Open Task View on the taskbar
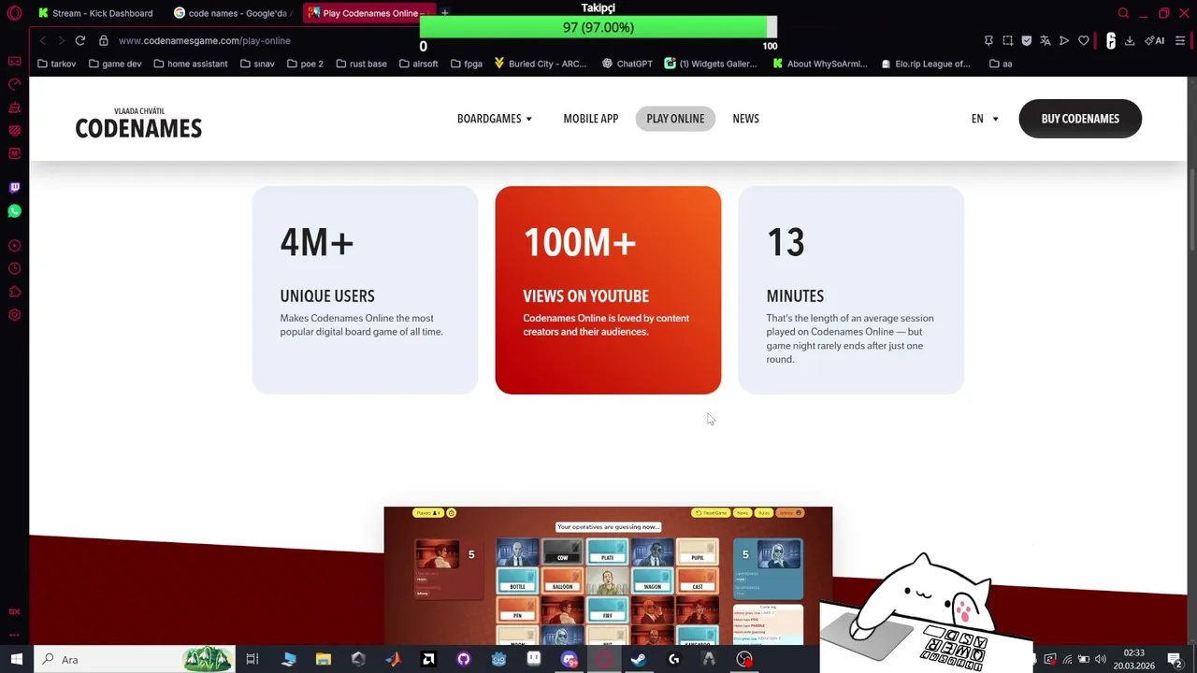The height and width of the screenshot is (673, 1197). pyautogui.click(x=252, y=659)
